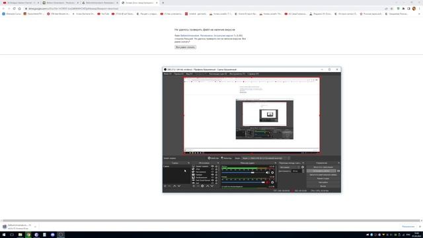423x238 pixels.
Task: Open source Filters button above the docks
Action: pyautogui.click(x=226, y=158)
